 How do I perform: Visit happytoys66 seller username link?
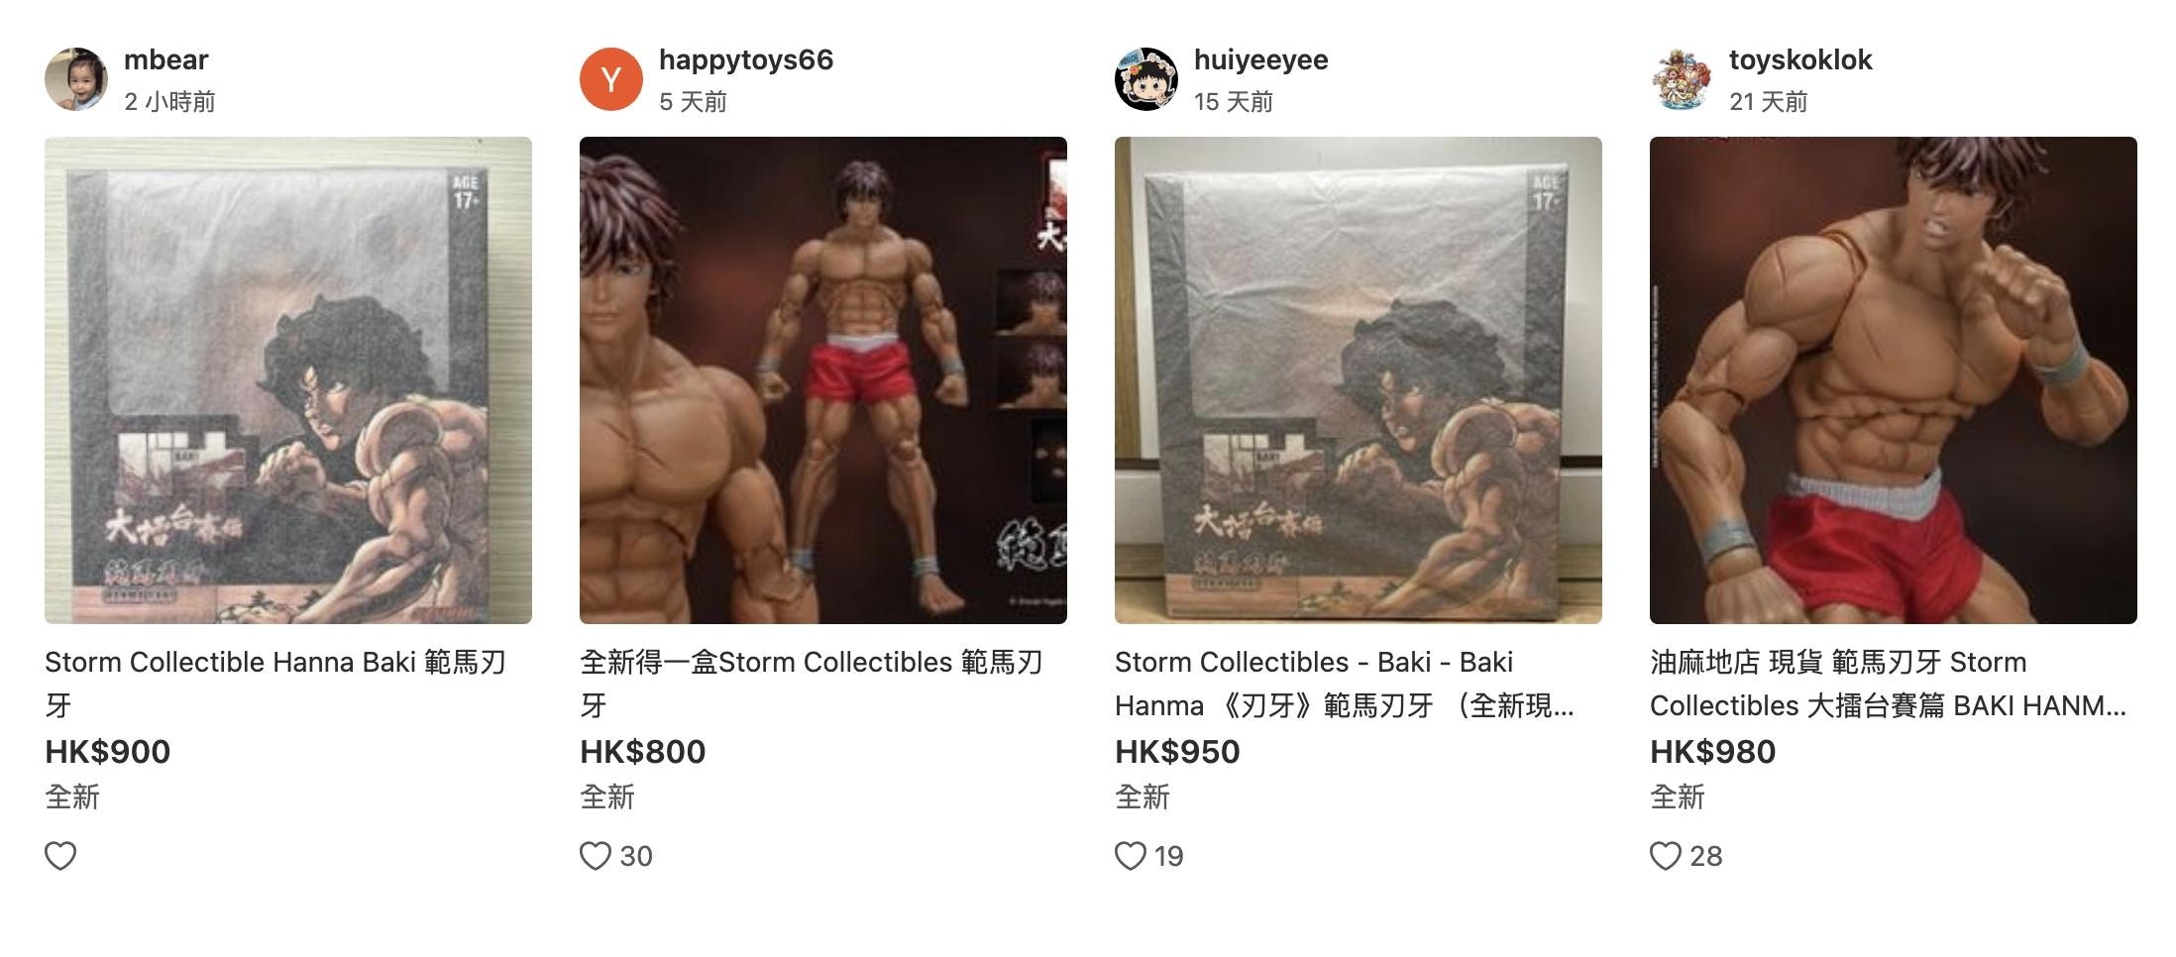click(x=746, y=59)
